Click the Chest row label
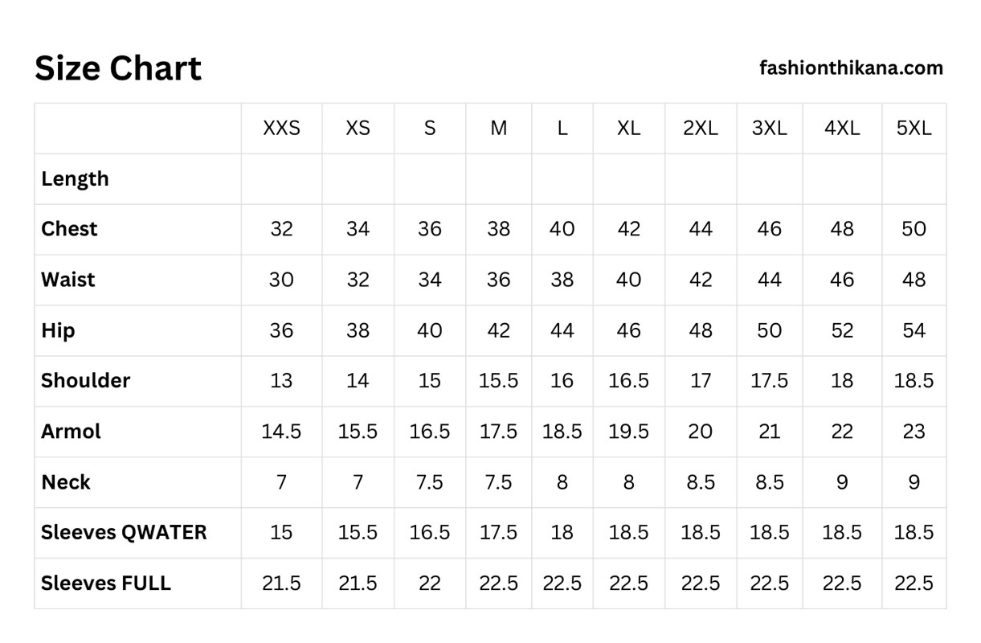The image size is (981, 643). click(x=69, y=229)
